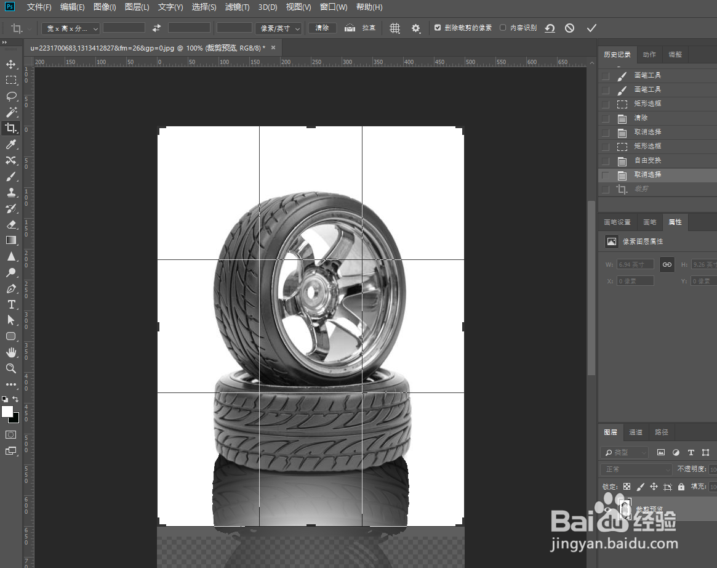Select the Hand tool
Image resolution: width=717 pixels, height=568 pixels.
11,352
